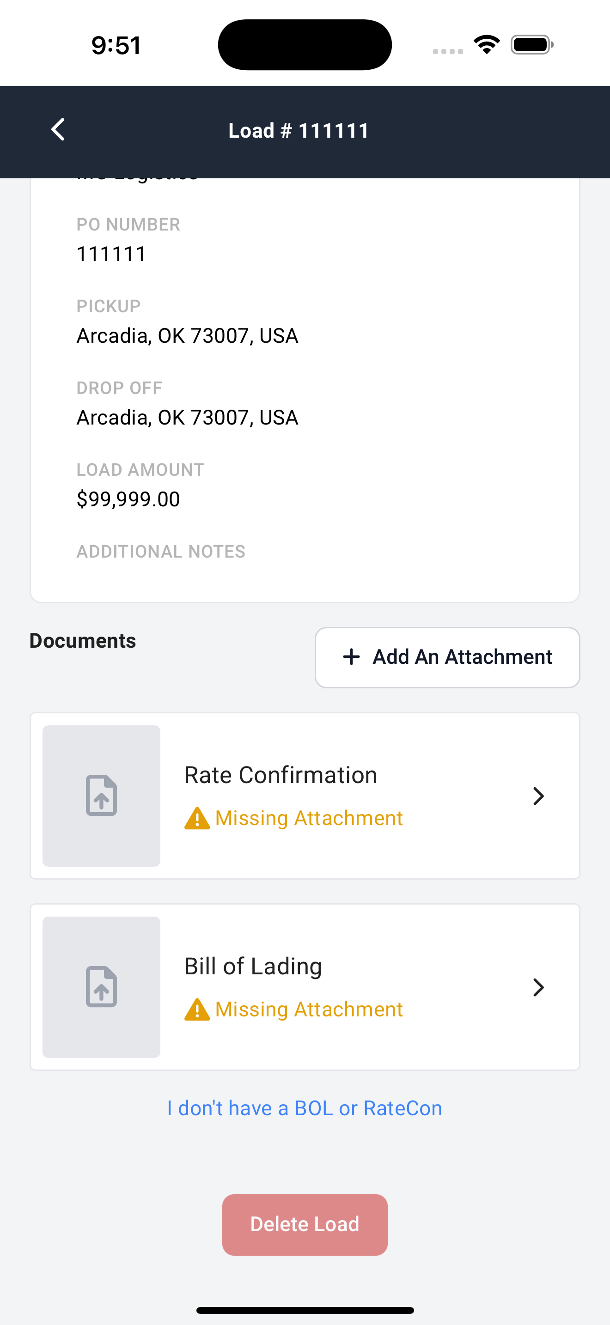
Task: Tap warning icon under Rate Confirmation
Action: (197, 818)
